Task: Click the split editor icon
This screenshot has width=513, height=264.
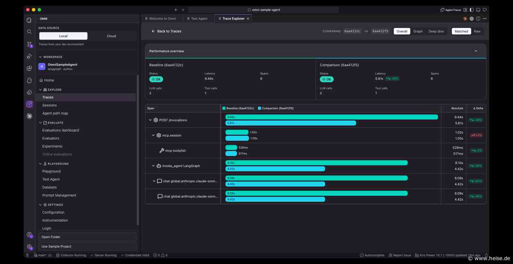Action: point(478,18)
